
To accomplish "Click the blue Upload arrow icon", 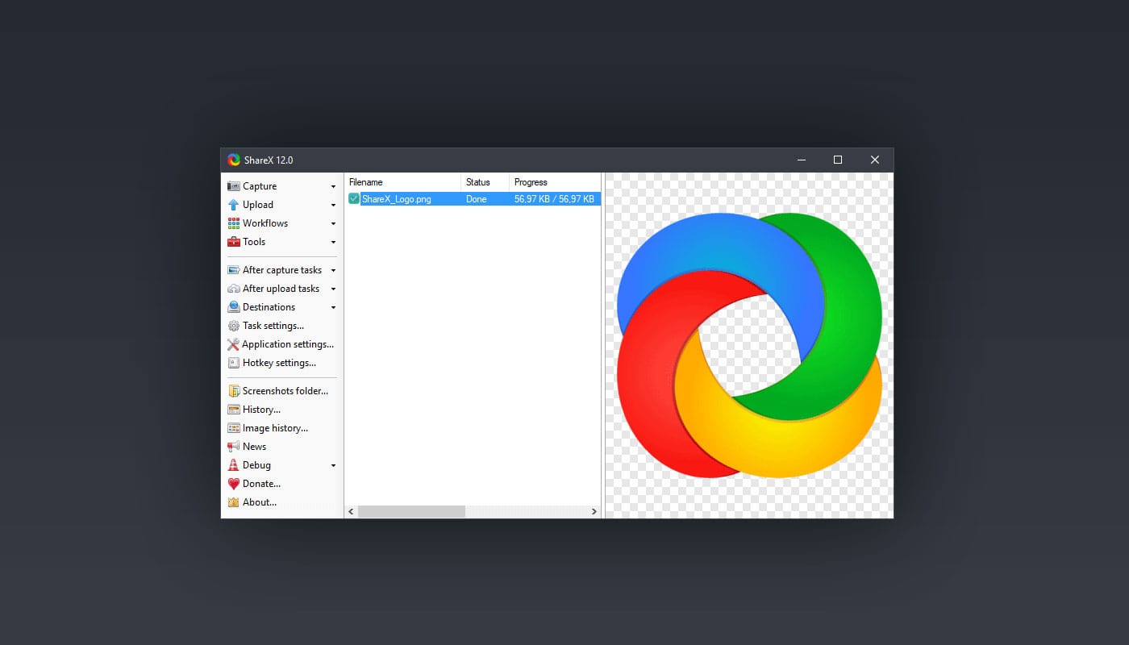I will [234, 205].
